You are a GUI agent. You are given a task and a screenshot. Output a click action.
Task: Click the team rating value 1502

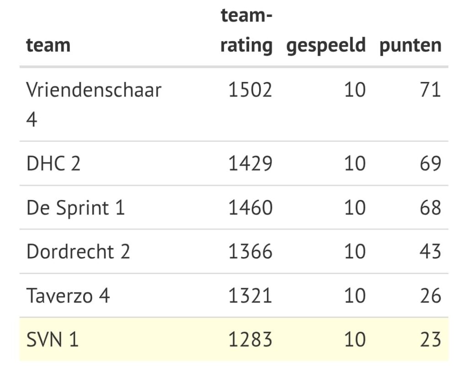point(250,90)
